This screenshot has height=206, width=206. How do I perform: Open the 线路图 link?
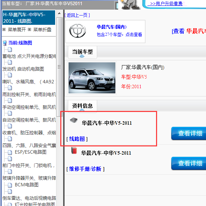pyautogui.click(x=77, y=139)
